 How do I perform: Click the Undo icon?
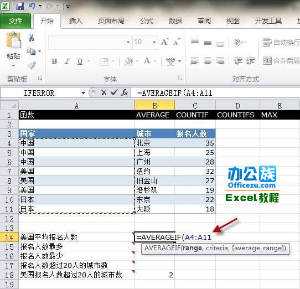point(32,6)
